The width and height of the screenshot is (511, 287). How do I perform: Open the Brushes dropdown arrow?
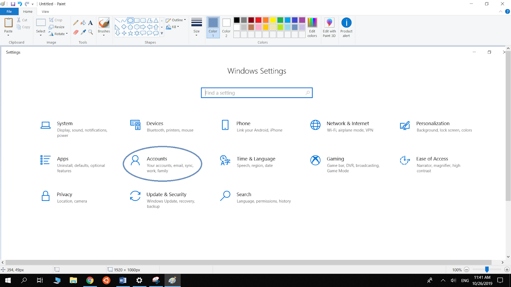(x=104, y=35)
